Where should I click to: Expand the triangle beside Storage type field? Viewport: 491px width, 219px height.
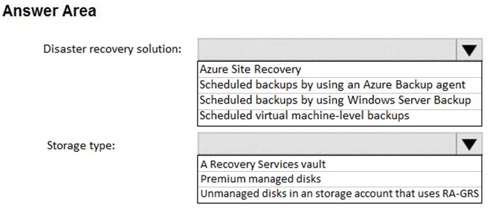(469, 144)
